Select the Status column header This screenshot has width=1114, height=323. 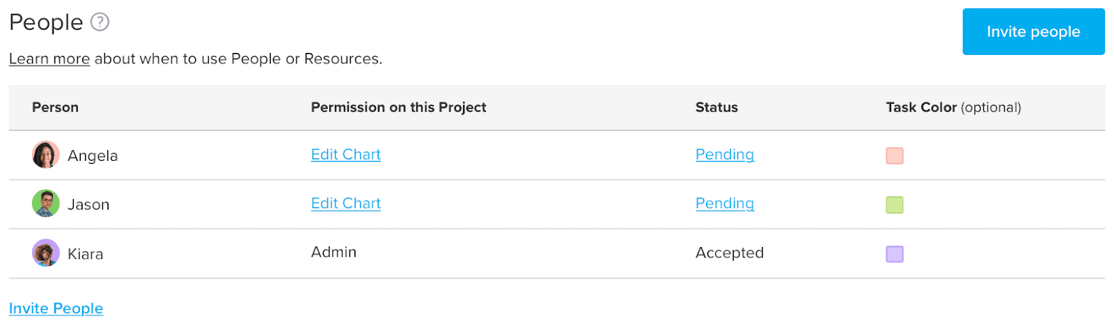pos(716,107)
